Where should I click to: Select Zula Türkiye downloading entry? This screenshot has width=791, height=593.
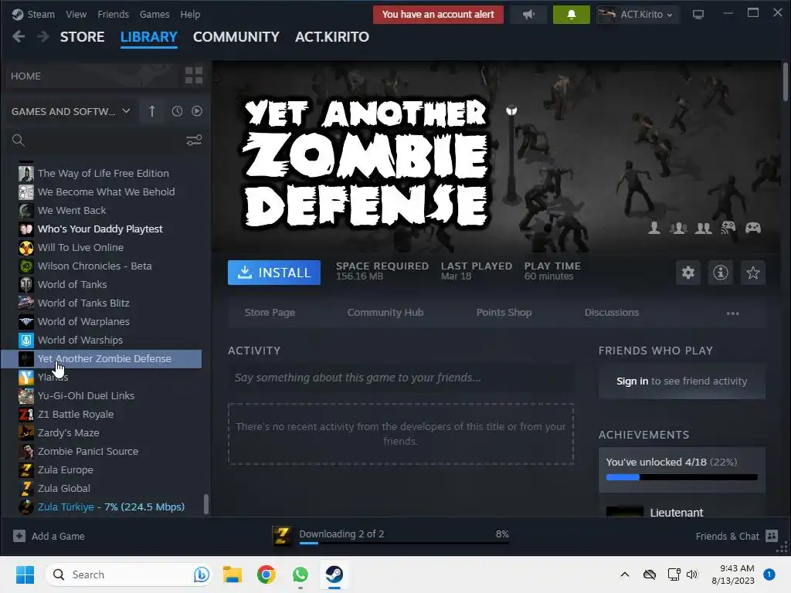(x=101, y=507)
